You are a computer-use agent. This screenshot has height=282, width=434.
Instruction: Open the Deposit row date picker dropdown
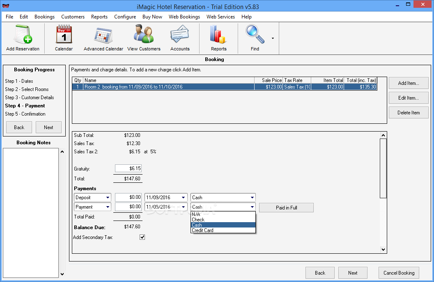tap(183, 198)
